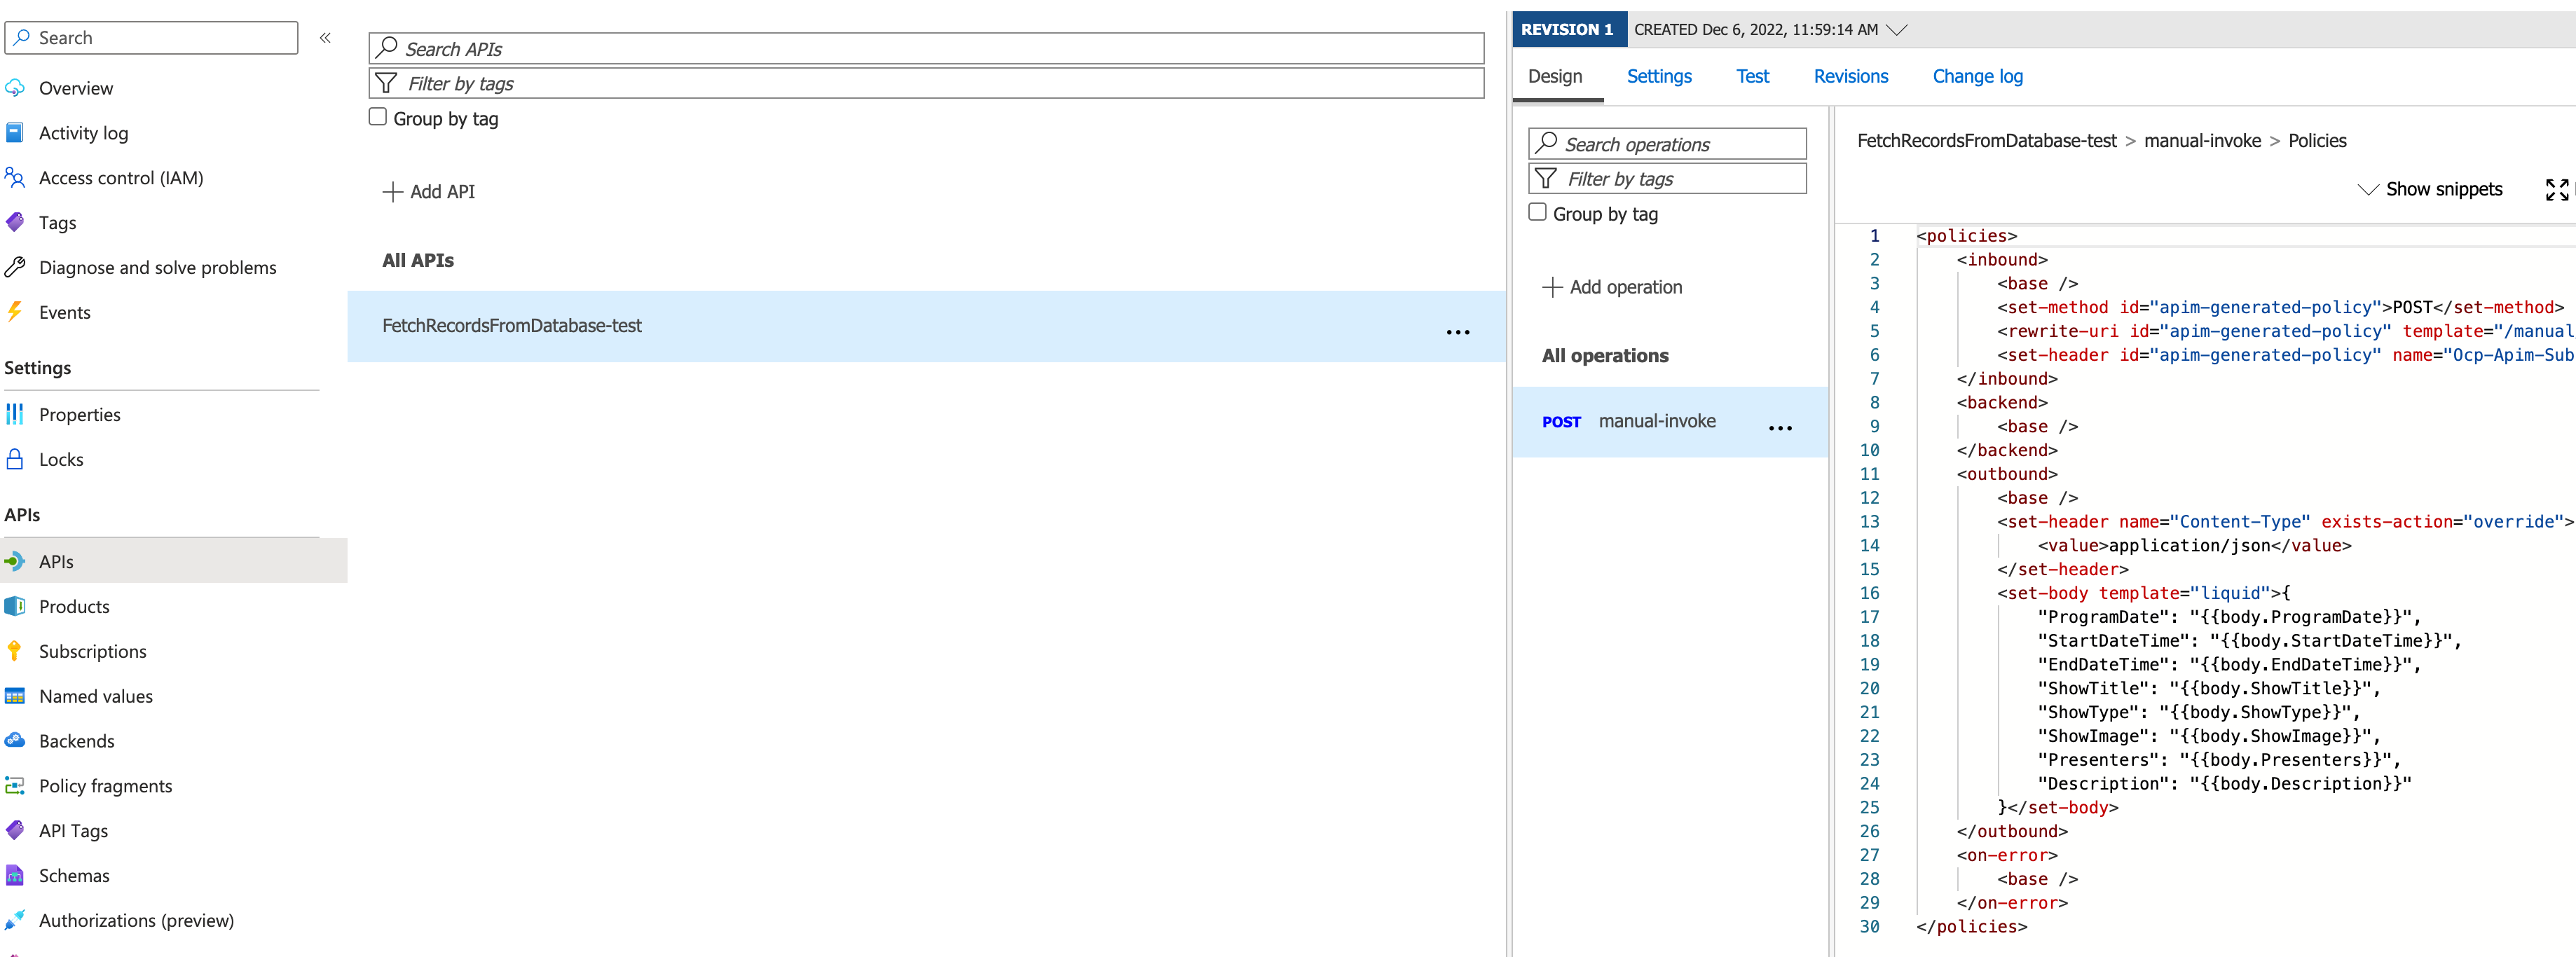The image size is (2576, 957).
Task: Click the Diagnose and solve problems wrench icon
Action: (15, 267)
